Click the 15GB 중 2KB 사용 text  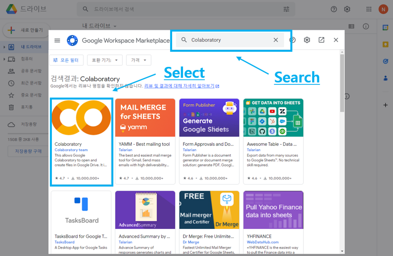tap(23, 139)
